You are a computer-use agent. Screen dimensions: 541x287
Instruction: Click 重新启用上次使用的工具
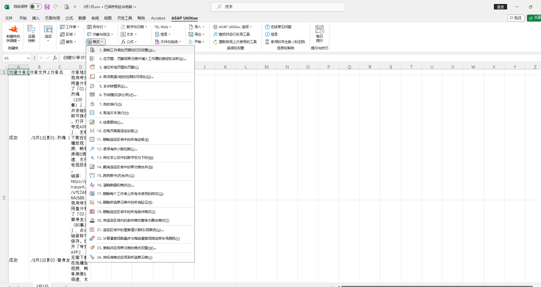[x=234, y=41]
